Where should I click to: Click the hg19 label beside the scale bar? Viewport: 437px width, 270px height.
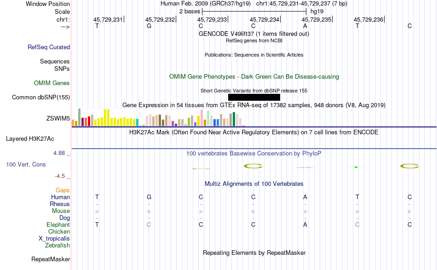point(317,11)
